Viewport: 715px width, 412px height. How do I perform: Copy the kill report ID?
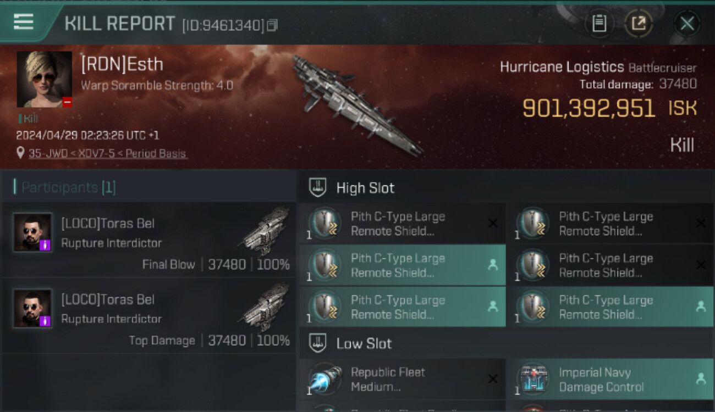272,25
